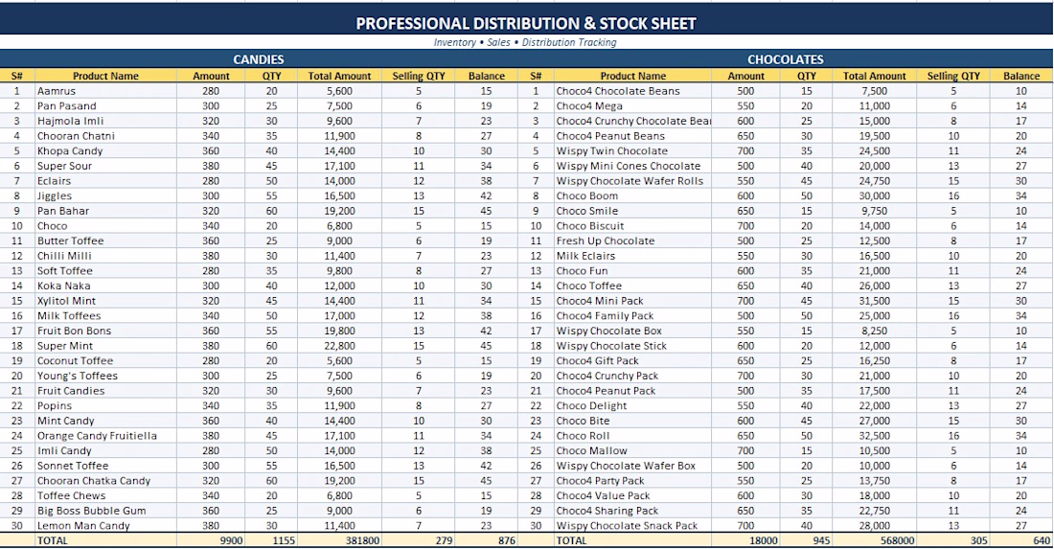
Task: Select the chocolates 'Total Amount' column header
Action: coord(874,76)
